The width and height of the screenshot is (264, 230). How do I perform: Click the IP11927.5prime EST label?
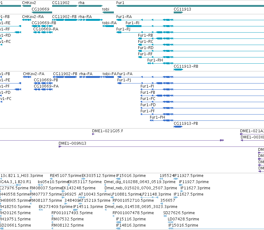coord(189,176)
